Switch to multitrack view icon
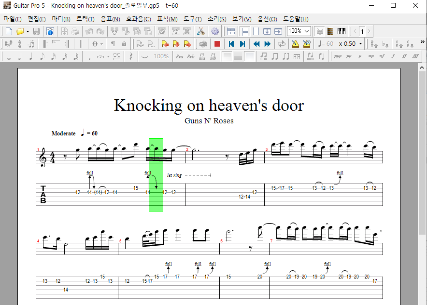 231,31
